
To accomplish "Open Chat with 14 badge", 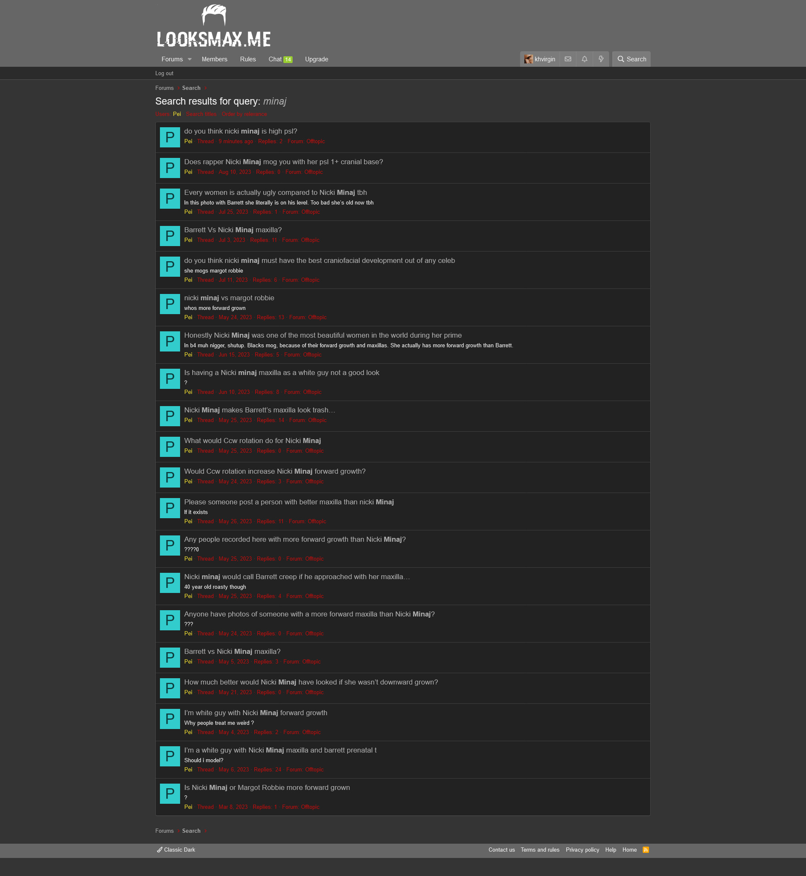I will (280, 59).
